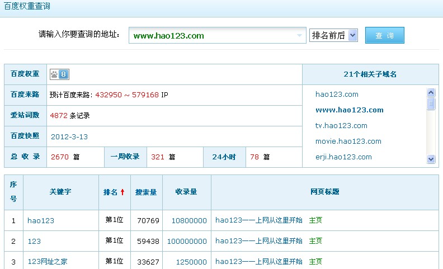Sort by 排名 column header
This screenshot has width=443, height=269.
110,192
